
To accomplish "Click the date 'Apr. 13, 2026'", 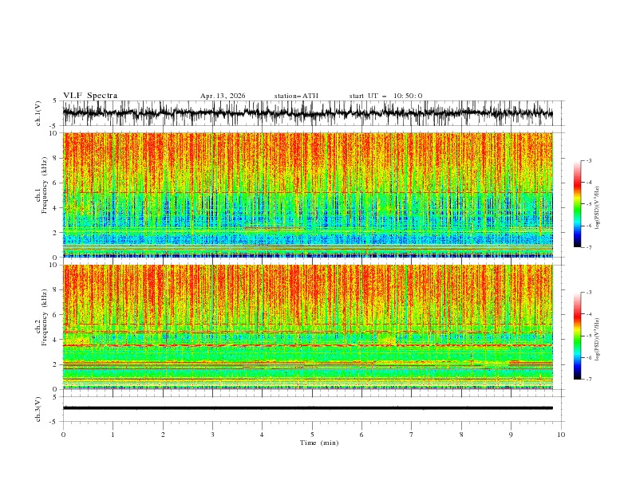I will coord(223,96).
